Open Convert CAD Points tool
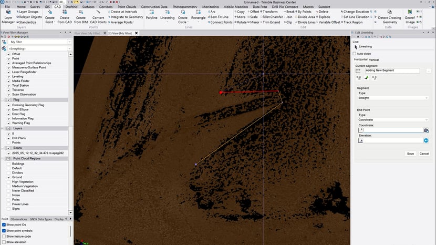This screenshot has height=245, width=436. tap(98, 17)
